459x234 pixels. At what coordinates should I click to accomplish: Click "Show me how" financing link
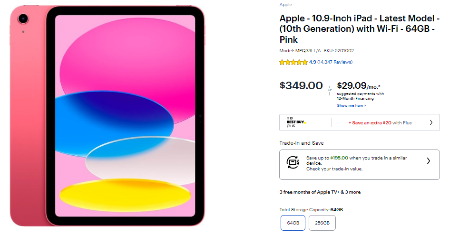point(352,105)
